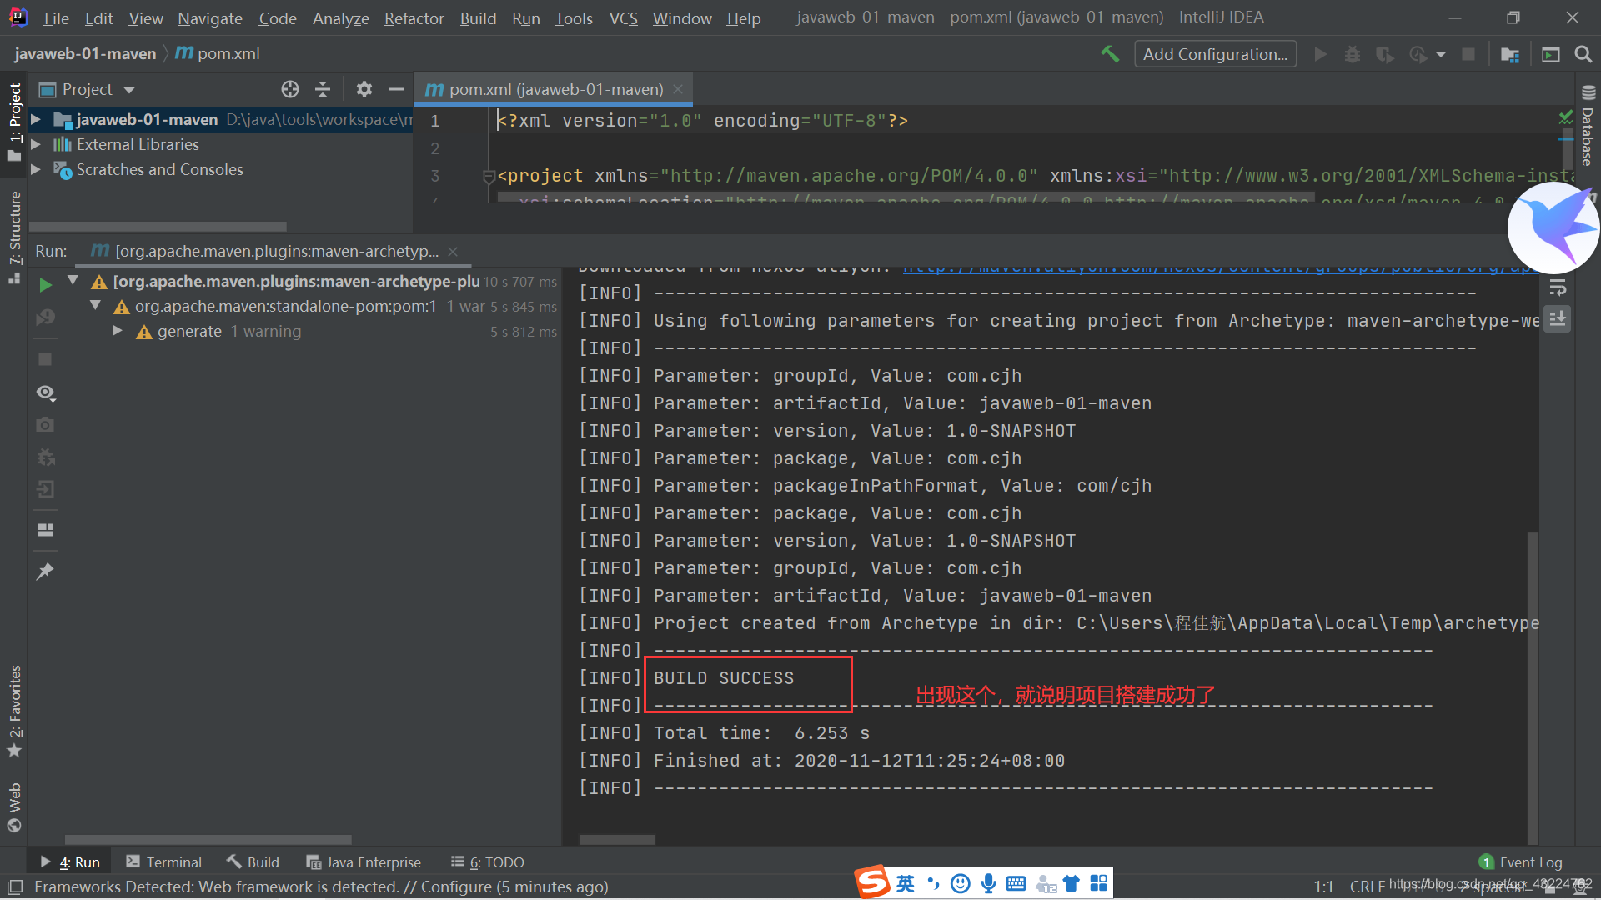
Task: Close the maven-archetype Run tab
Action: (x=453, y=252)
